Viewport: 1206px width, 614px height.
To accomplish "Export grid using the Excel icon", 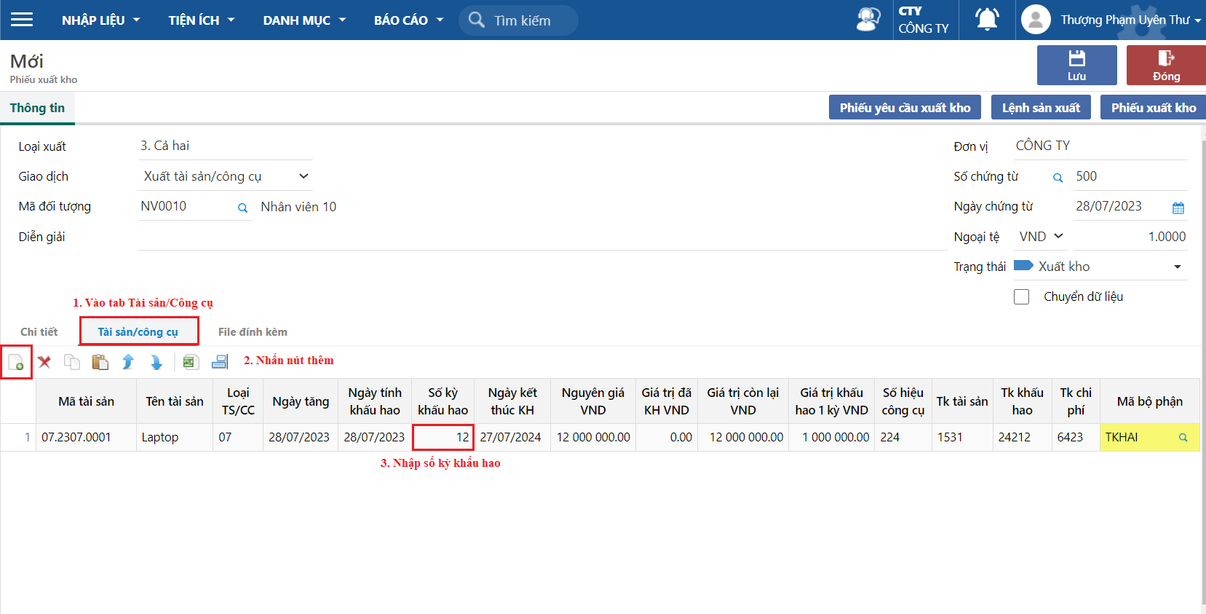I will [191, 362].
